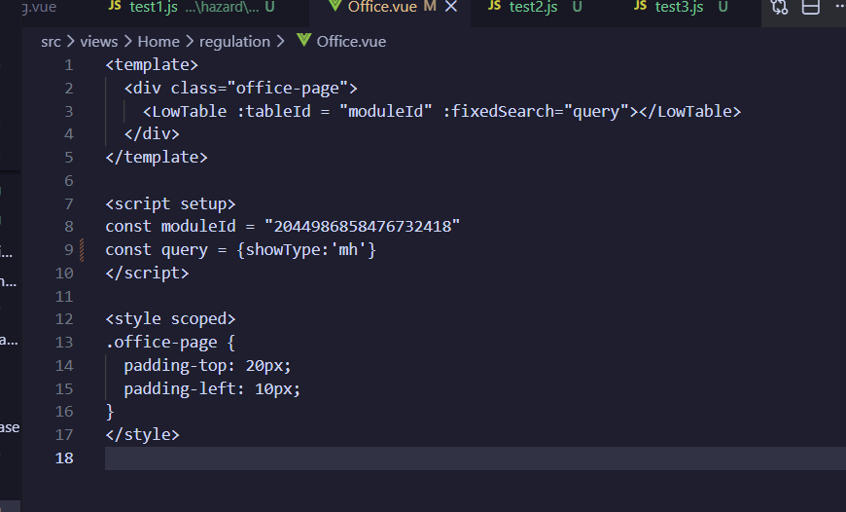846x512 pixels.
Task: Select line 1 by its line number
Action: click(68, 65)
